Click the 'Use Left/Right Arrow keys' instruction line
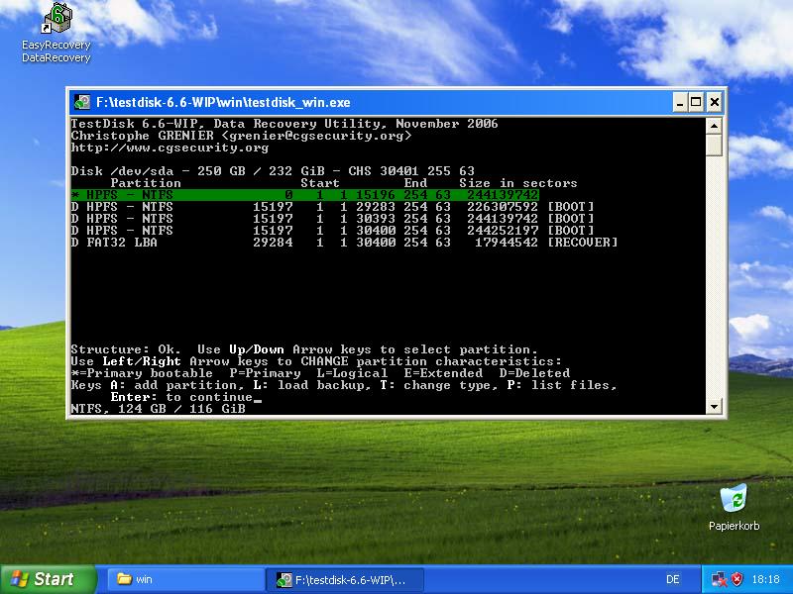 (x=316, y=361)
